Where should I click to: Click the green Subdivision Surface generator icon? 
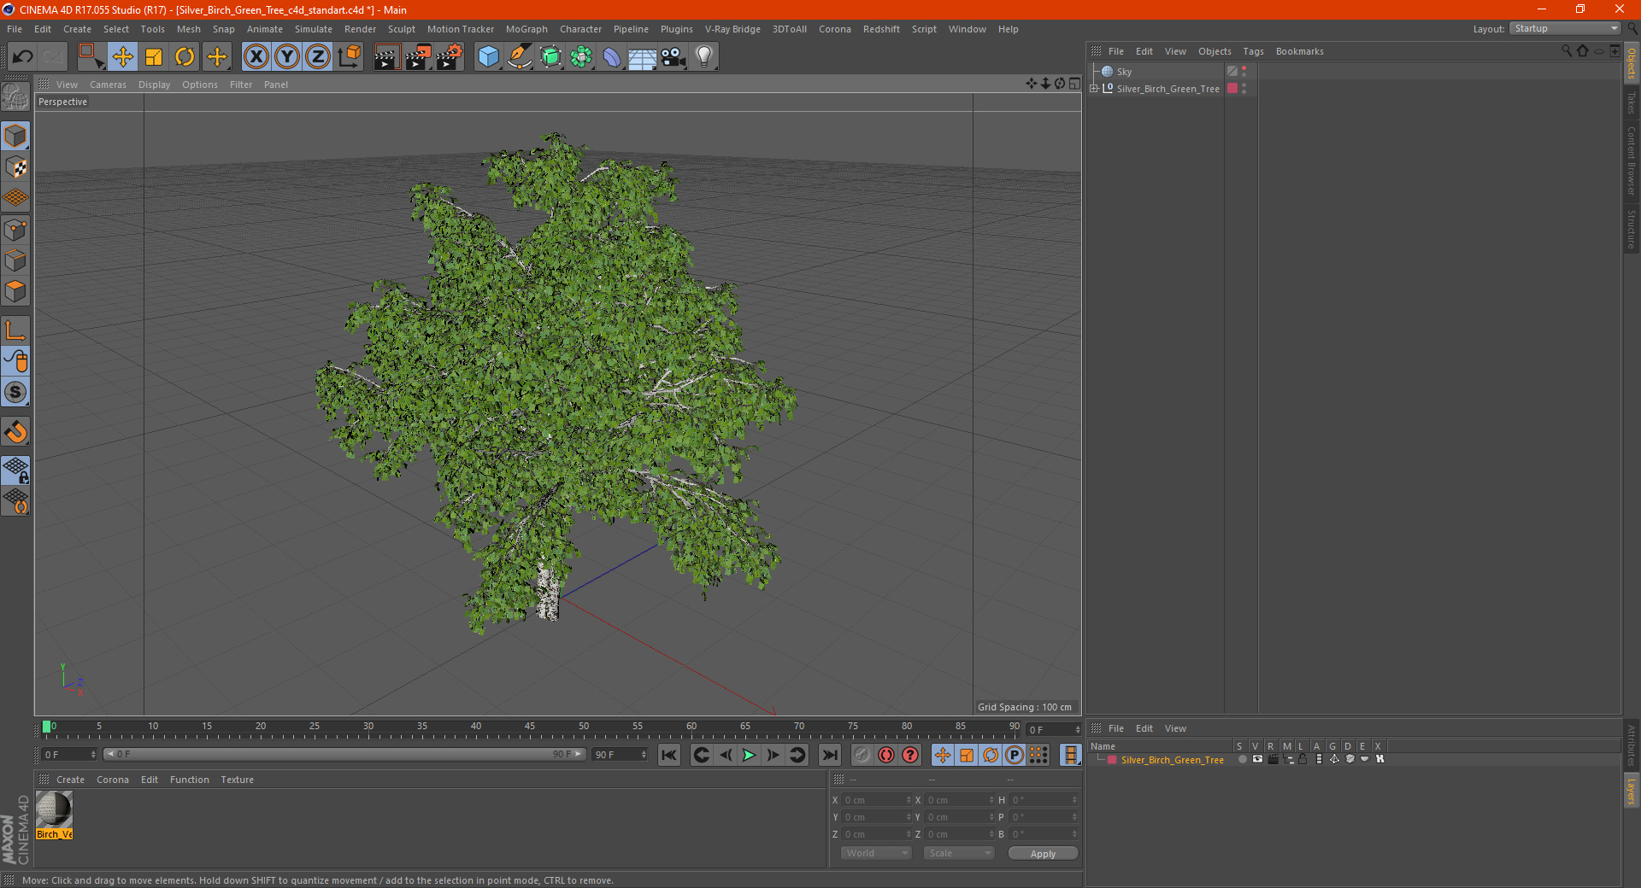tap(550, 57)
